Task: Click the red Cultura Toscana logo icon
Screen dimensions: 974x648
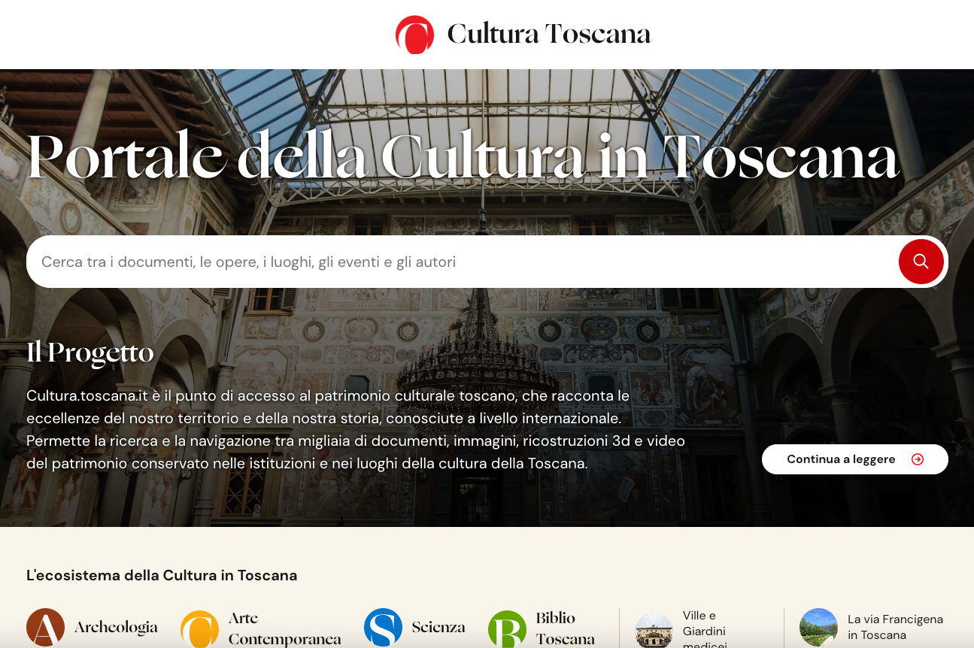Action: click(x=415, y=35)
